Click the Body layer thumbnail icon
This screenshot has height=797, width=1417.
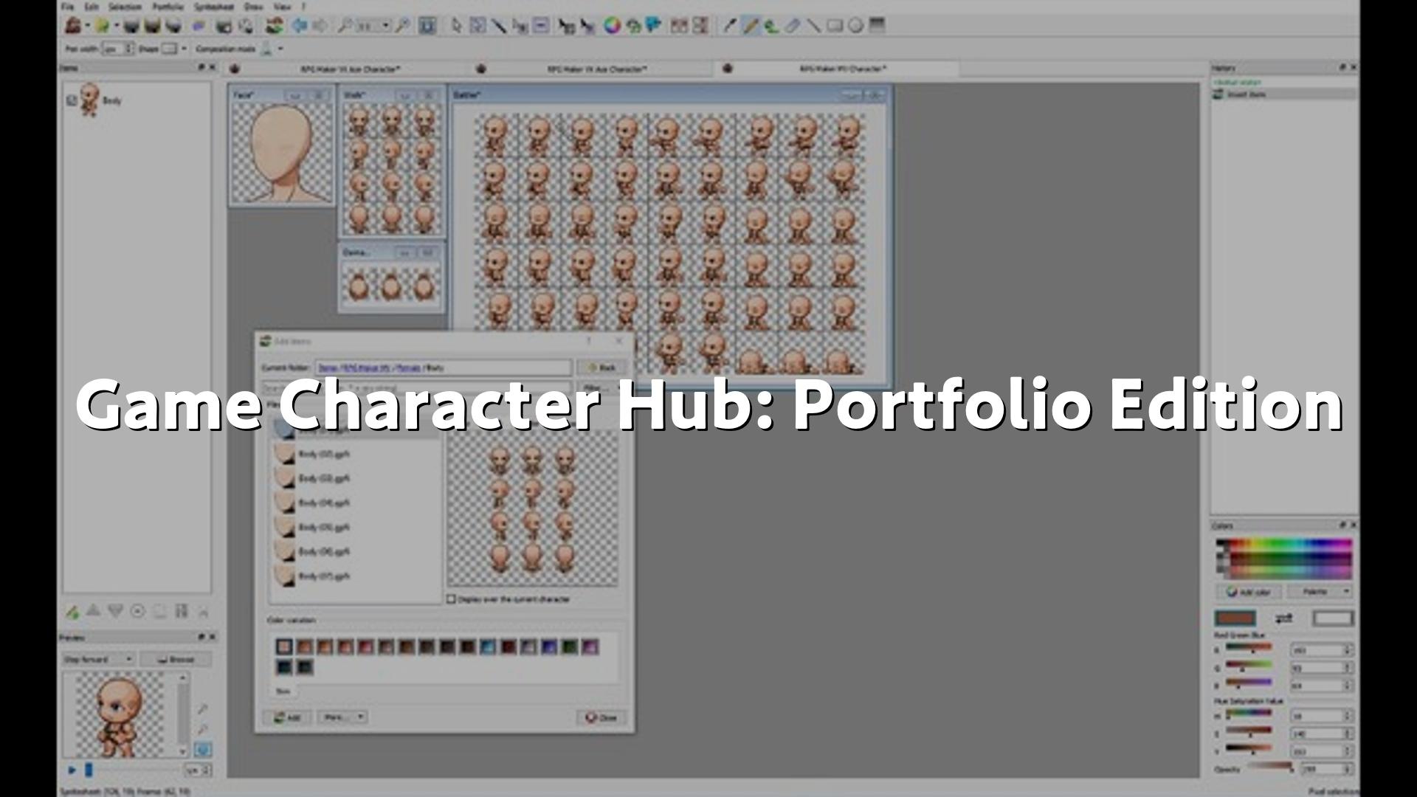coord(90,100)
